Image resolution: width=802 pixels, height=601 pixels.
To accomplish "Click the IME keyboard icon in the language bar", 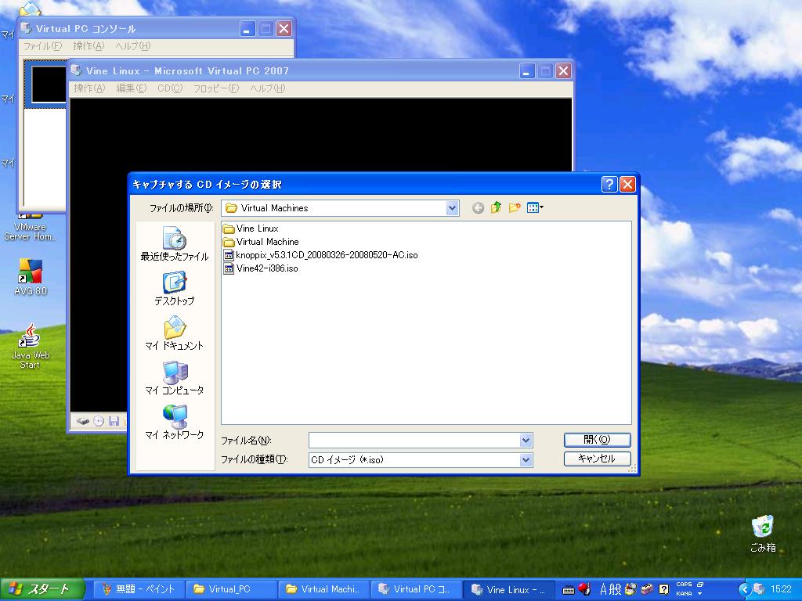I will tap(569, 590).
